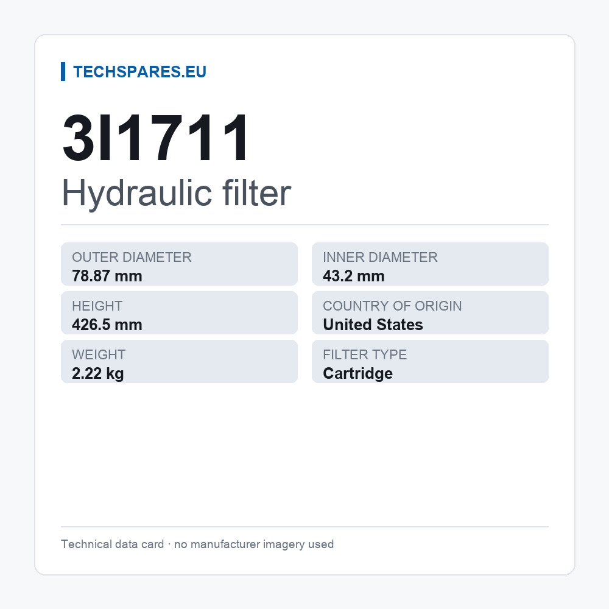Click the 43.2 mm value
Viewport: 609px width, 609px height.
click(x=353, y=276)
